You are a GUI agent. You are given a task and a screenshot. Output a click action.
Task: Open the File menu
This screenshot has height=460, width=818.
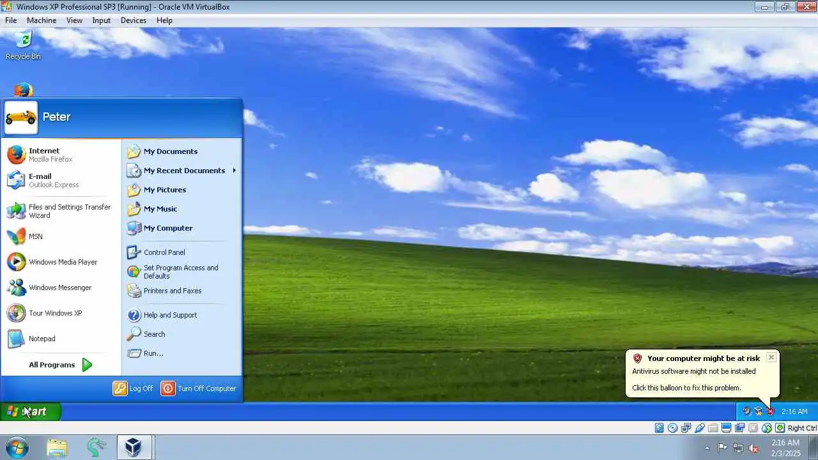(x=11, y=20)
